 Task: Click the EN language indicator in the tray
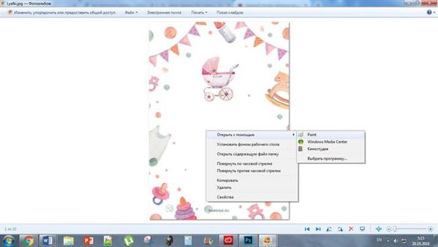point(379,240)
